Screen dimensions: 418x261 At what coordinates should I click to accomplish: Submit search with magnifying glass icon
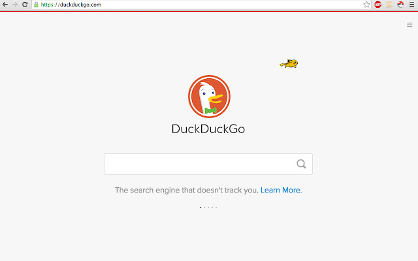coord(301,164)
